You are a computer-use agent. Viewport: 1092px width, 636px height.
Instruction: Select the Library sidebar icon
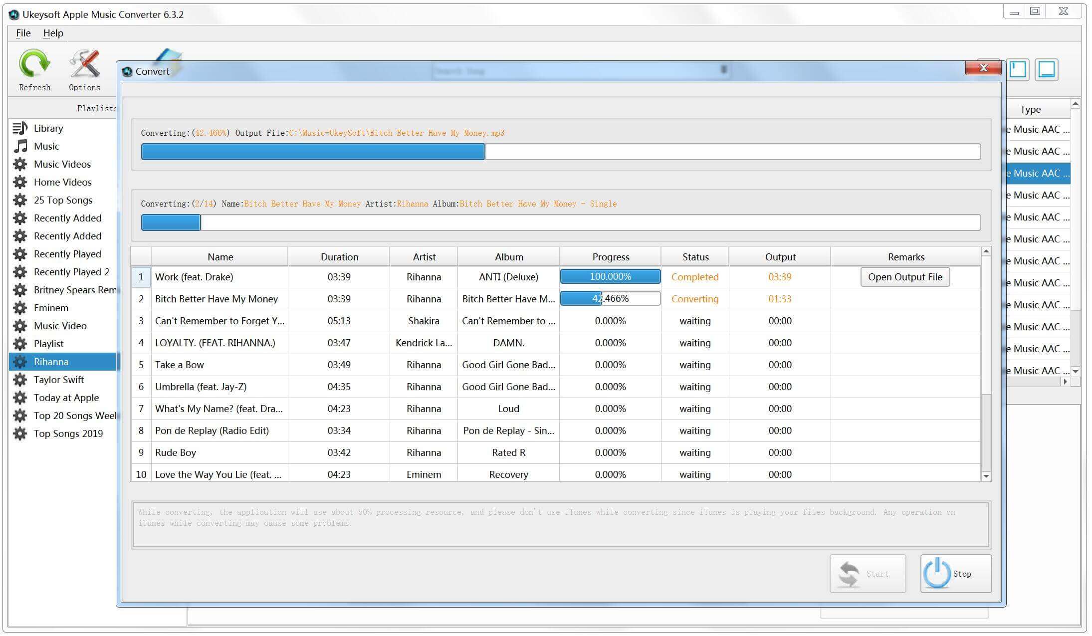(20, 127)
